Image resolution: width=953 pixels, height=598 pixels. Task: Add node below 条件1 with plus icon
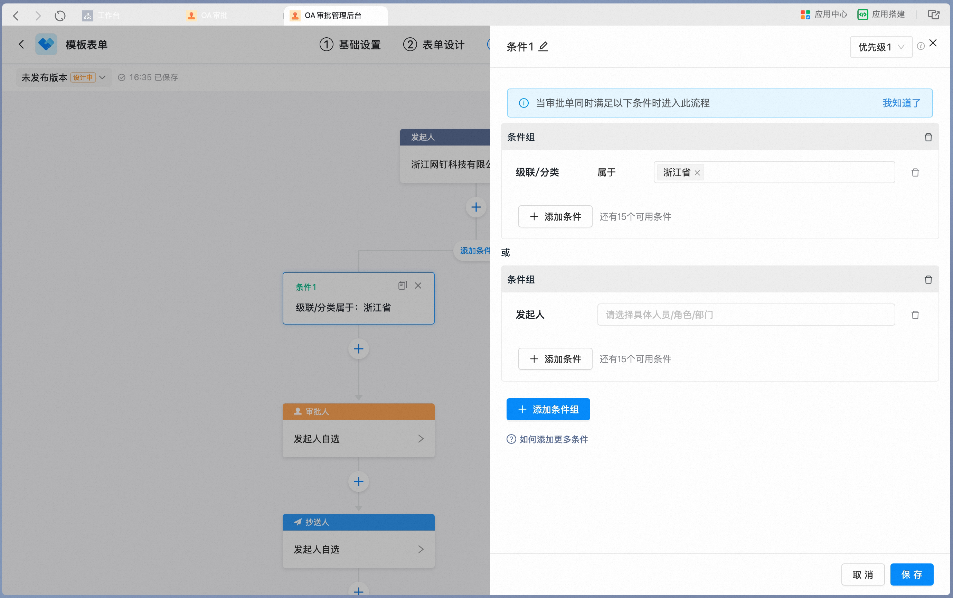359,349
